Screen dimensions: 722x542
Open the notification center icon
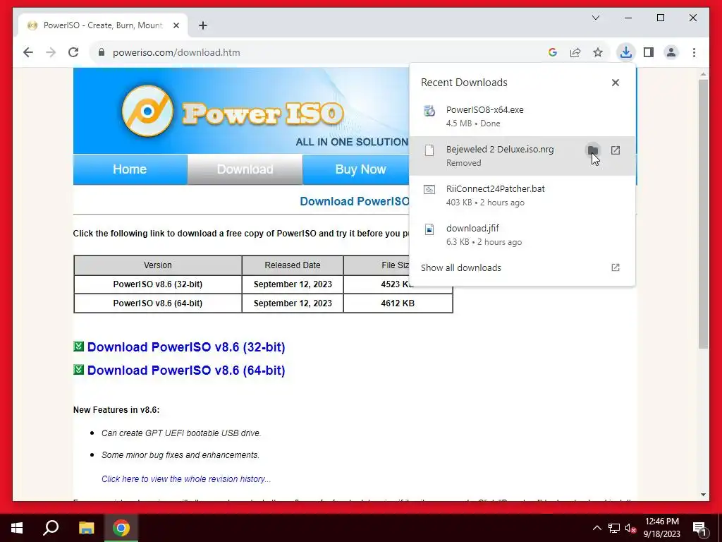[x=699, y=529]
